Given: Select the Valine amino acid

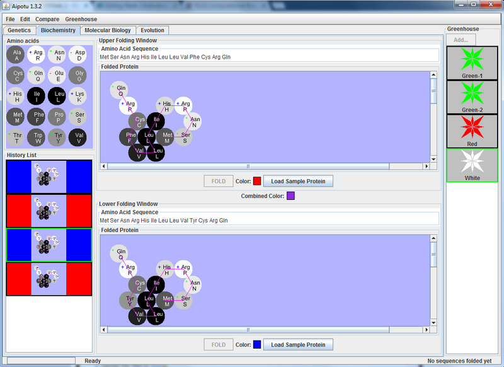Looking at the screenshot, I should tap(78, 138).
